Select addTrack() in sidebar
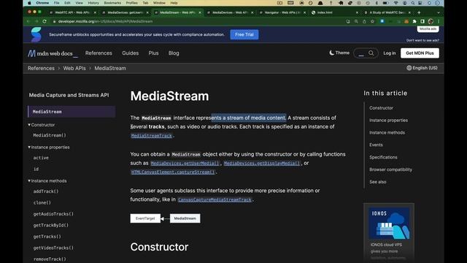 click(46, 191)
